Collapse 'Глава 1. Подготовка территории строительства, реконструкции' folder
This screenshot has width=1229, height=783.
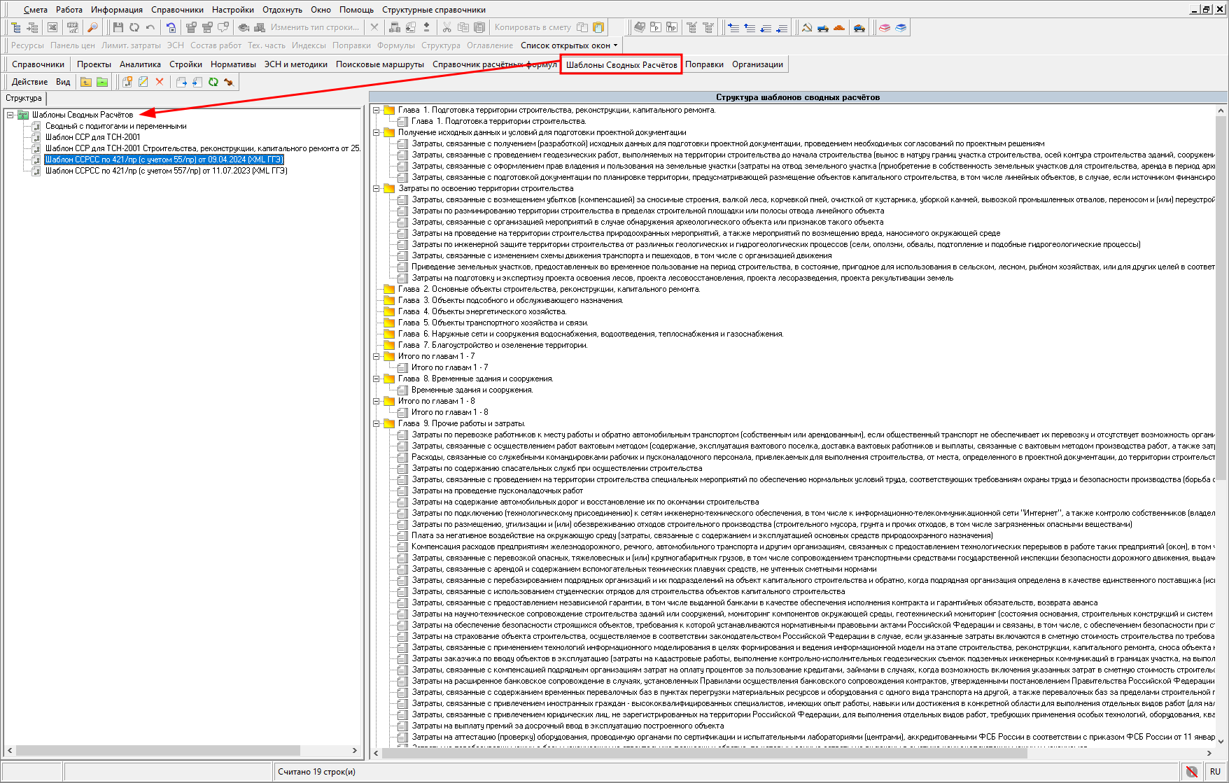[x=377, y=110]
